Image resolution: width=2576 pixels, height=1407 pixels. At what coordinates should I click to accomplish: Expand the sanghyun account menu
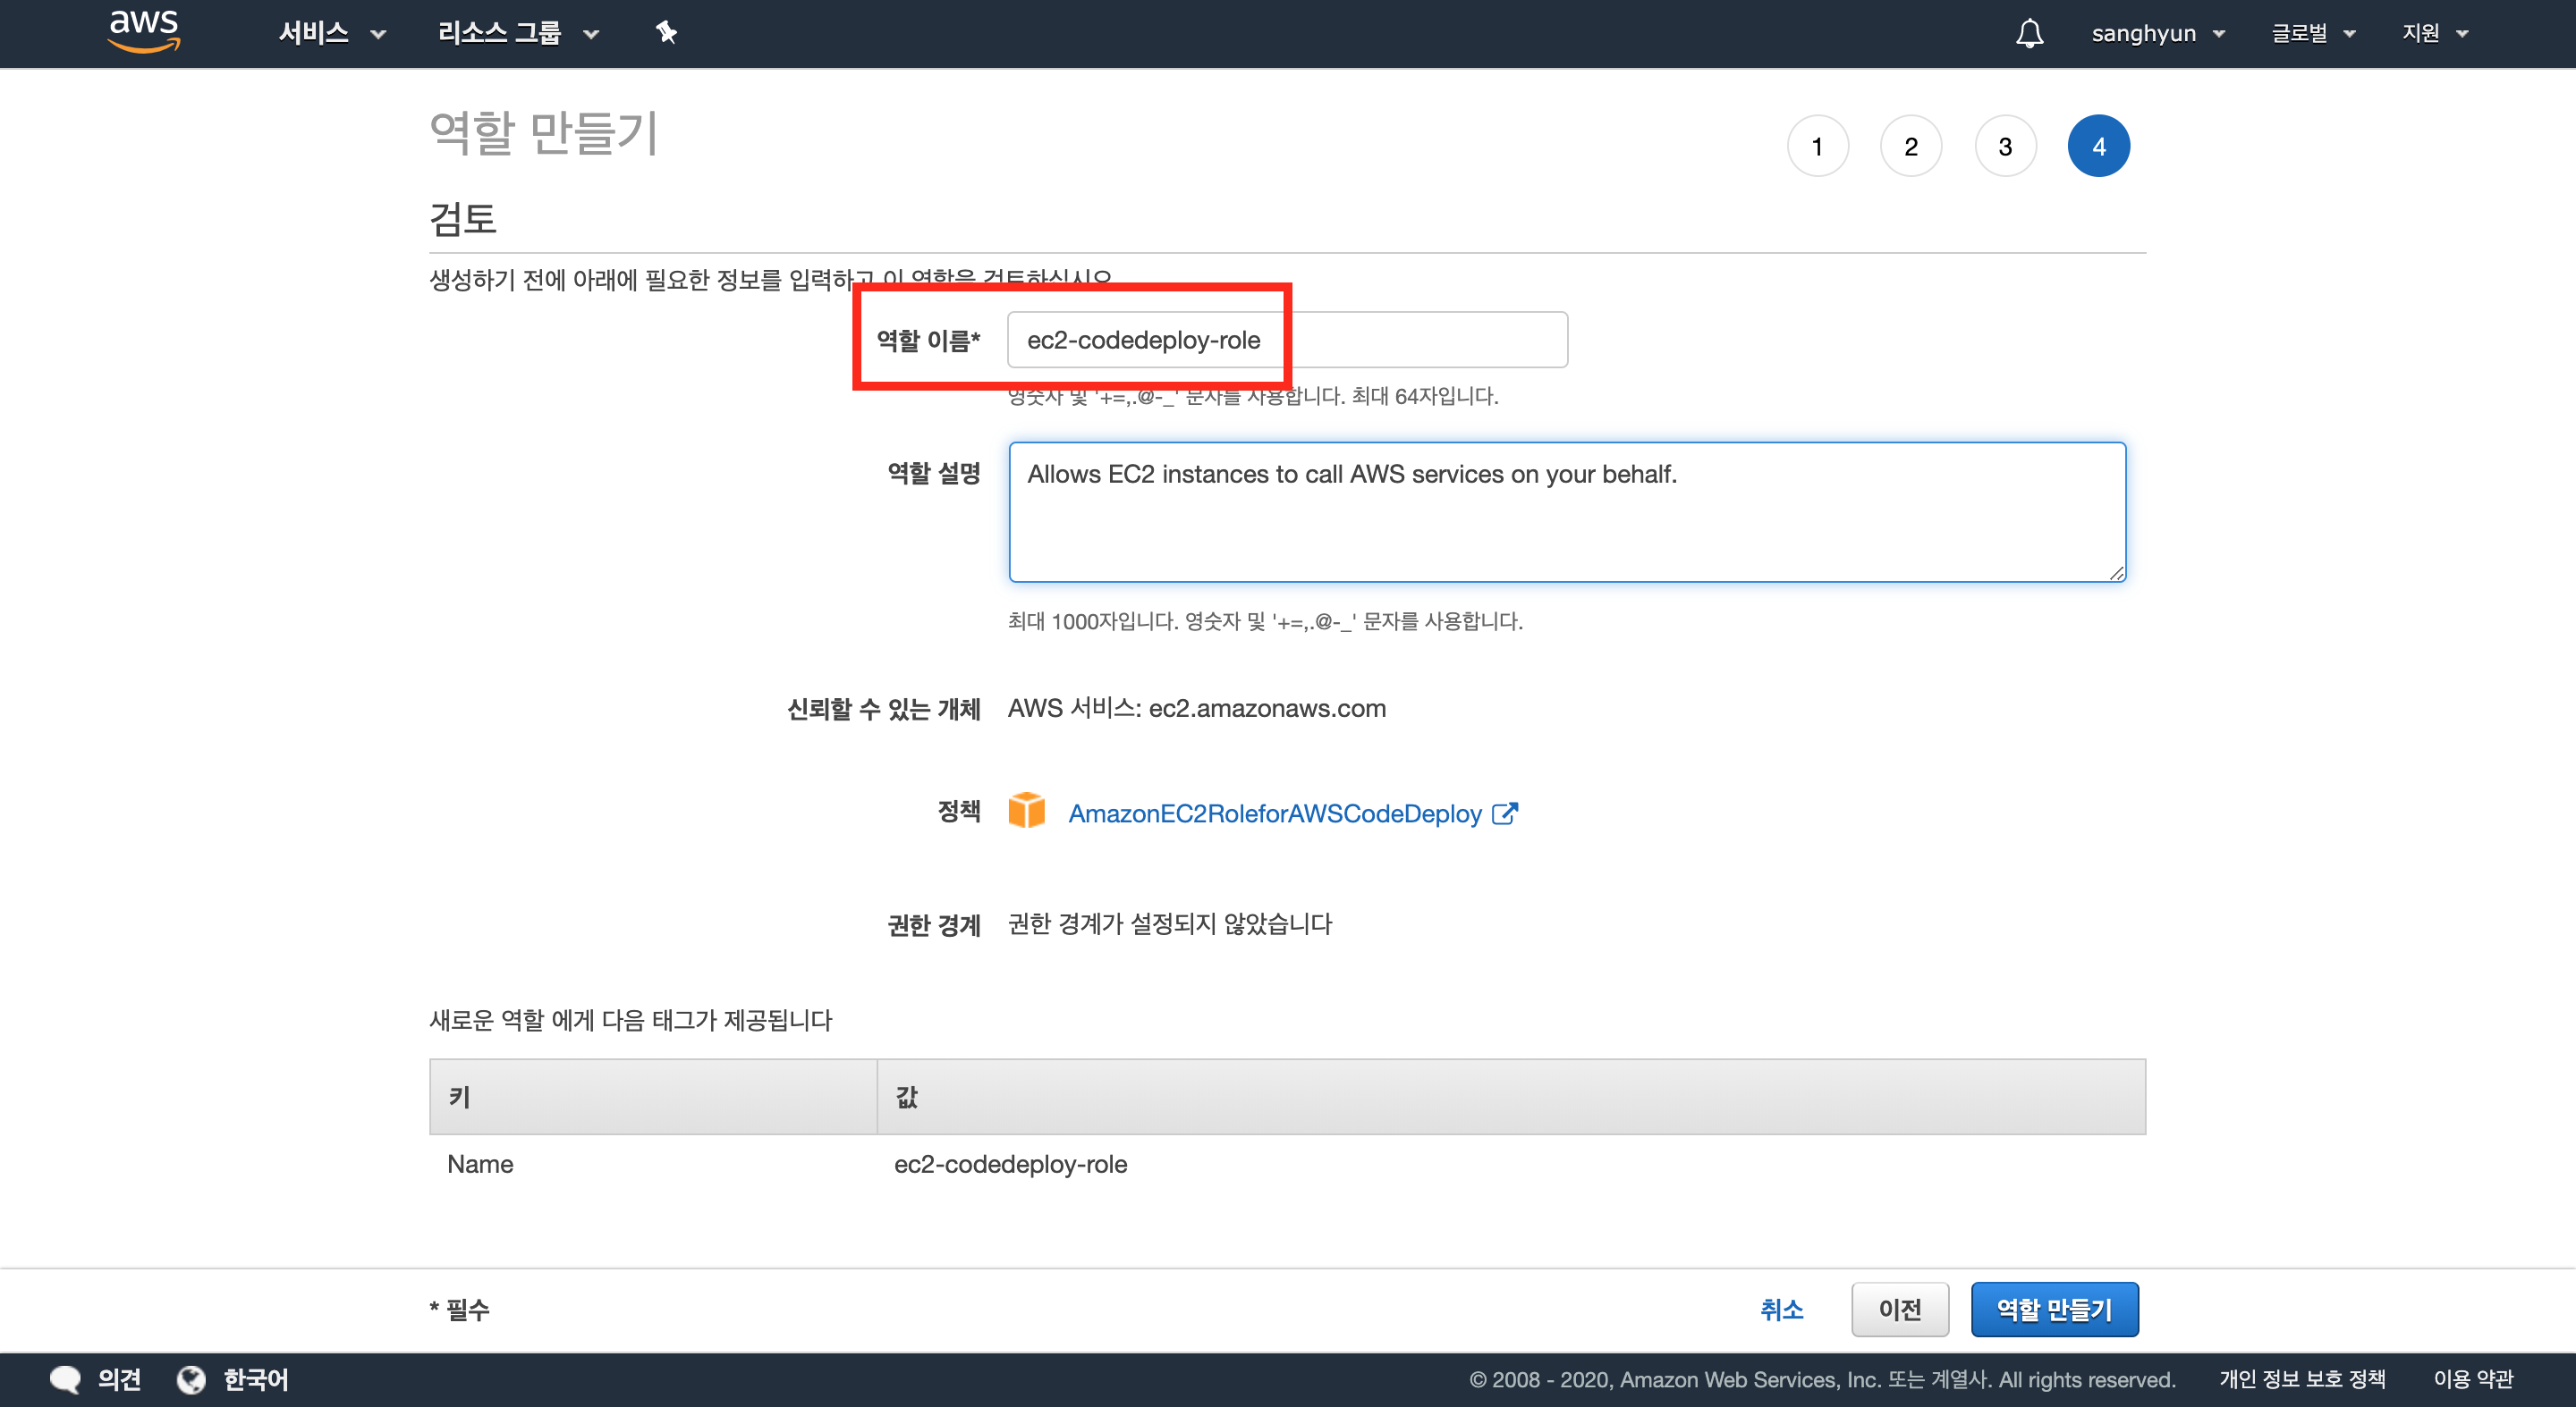pos(2157,33)
